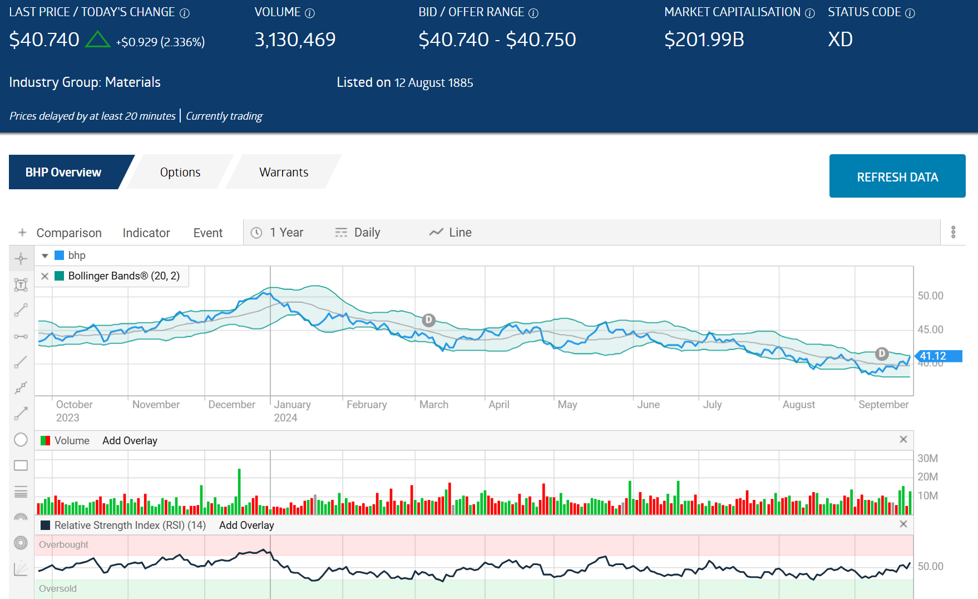Close the Relative Strength Index panel

coord(903,524)
